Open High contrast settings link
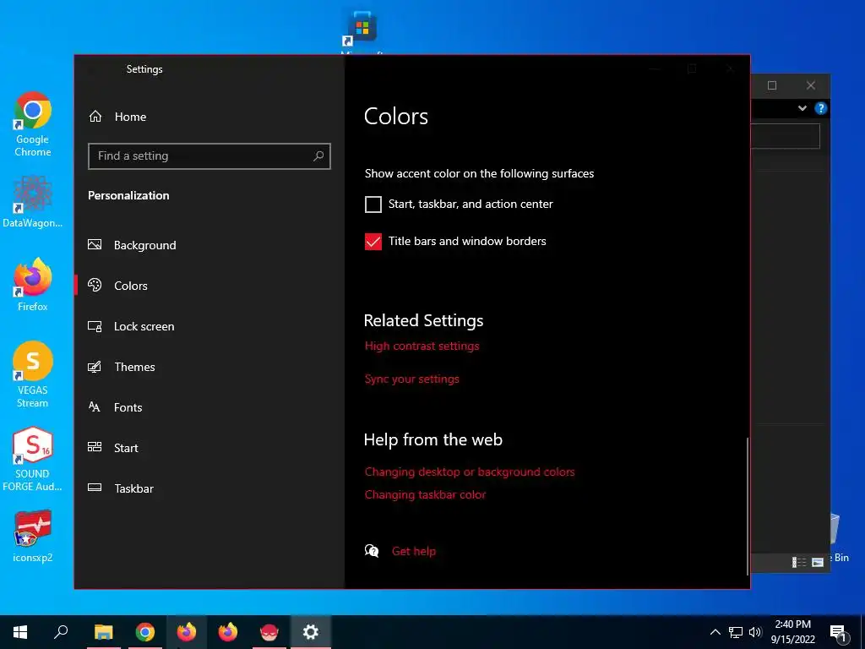The image size is (865, 649). click(x=422, y=346)
